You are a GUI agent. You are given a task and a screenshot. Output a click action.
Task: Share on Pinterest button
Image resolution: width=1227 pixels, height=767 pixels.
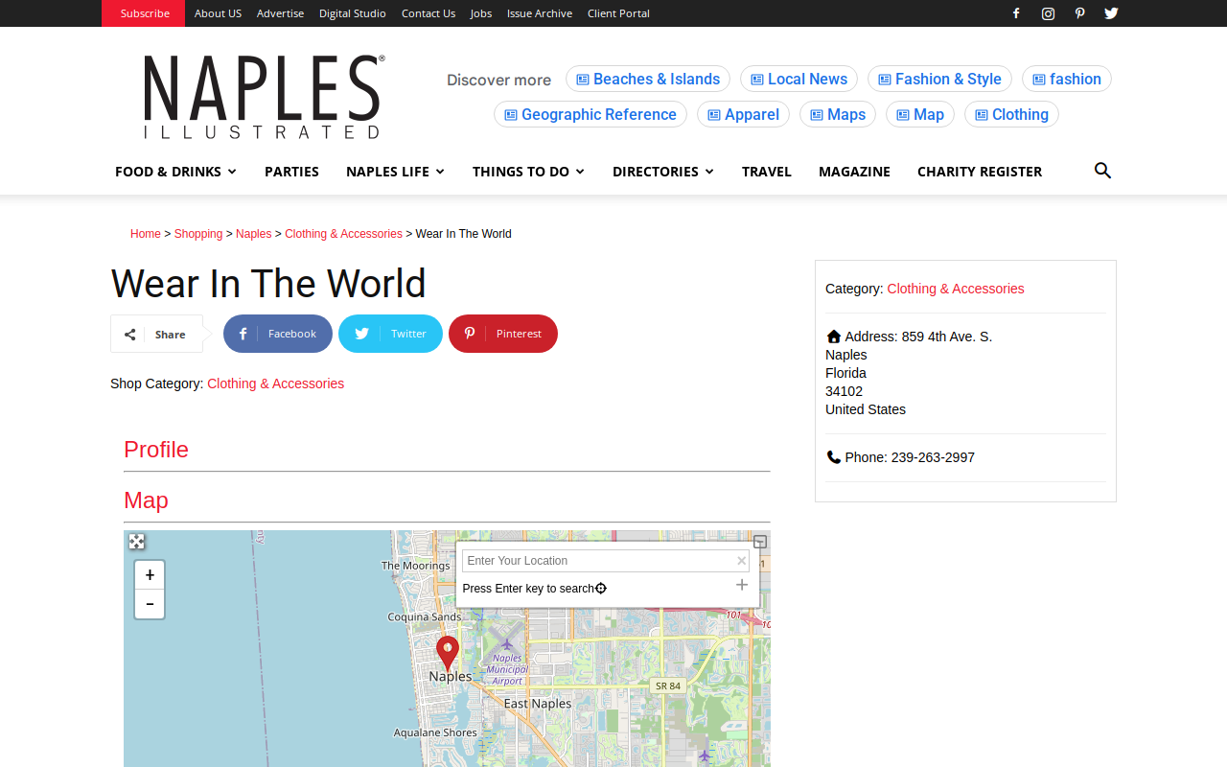503,334
